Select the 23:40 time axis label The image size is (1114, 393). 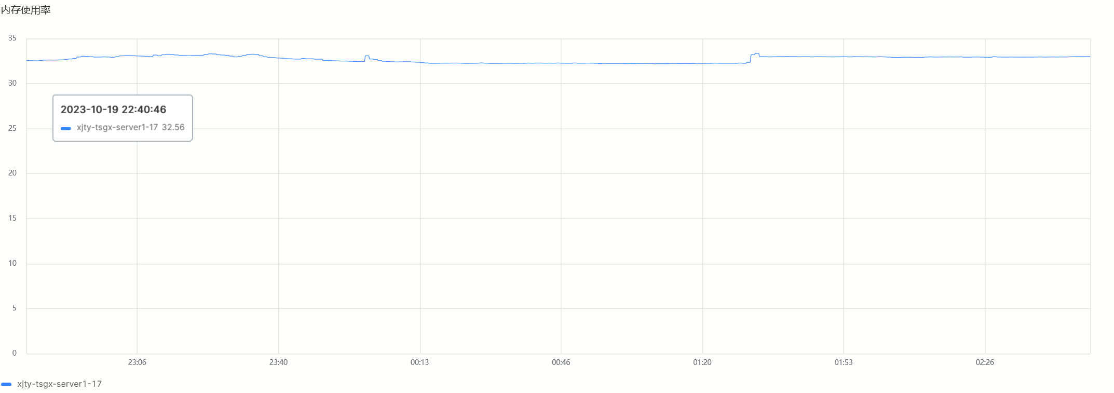(x=278, y=362)
